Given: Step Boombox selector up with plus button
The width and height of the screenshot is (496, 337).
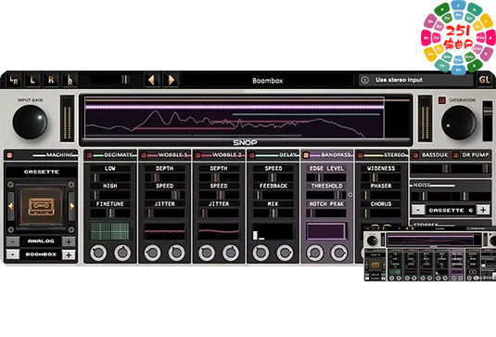Looking at the screenshot, I should tap(69, 254).
